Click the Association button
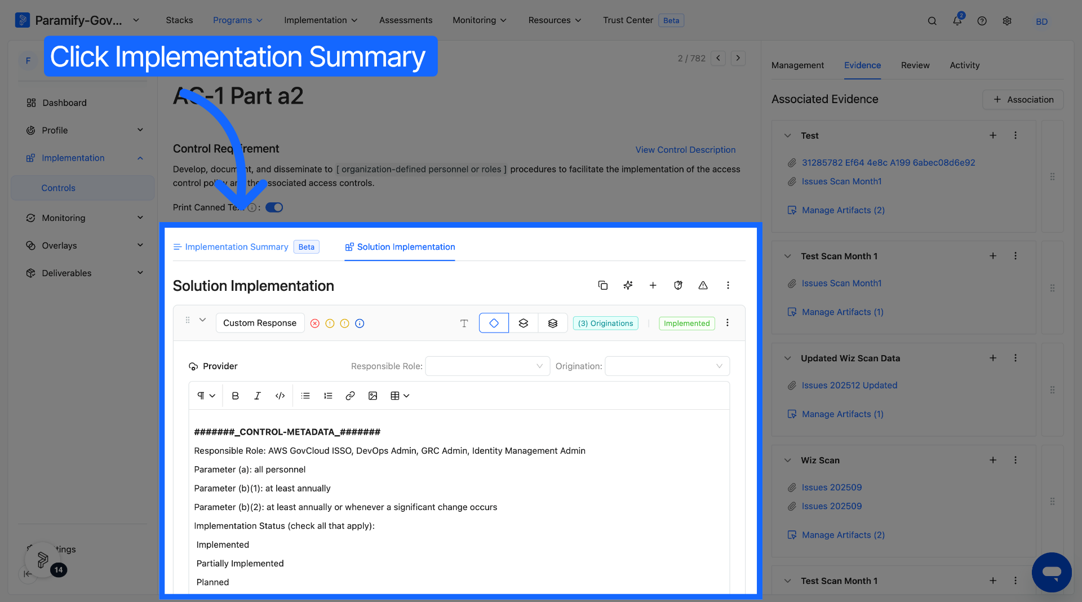The image size is (1082, 602). coord(1023,99)
